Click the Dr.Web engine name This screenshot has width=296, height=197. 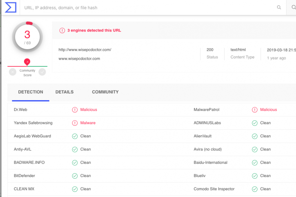20,110
